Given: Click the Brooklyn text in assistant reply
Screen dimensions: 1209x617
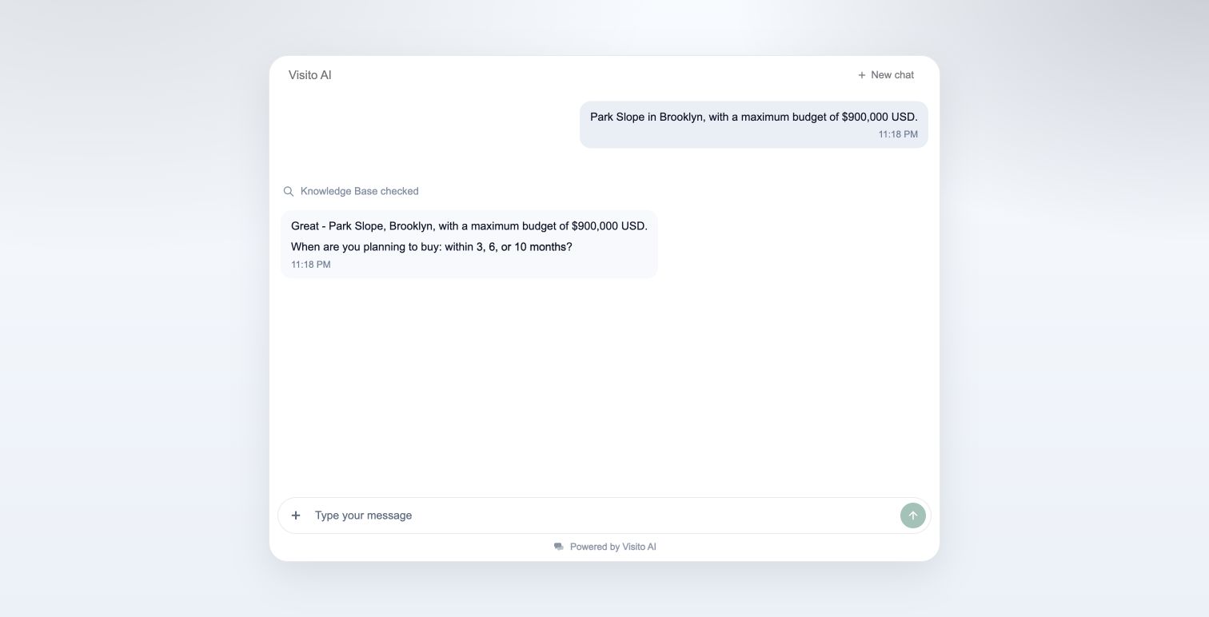Looking at the screenshot, I should 412,226.
